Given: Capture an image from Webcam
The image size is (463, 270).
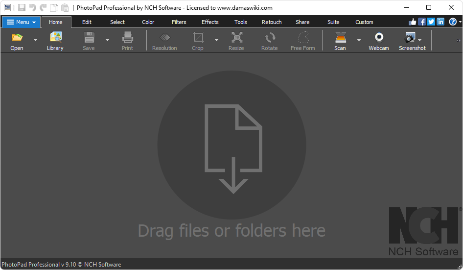Looking at the screenshot, I should (x=379, y=41).
